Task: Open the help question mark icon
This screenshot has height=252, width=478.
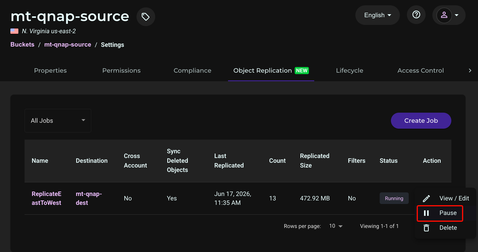Action: [416, 15]
